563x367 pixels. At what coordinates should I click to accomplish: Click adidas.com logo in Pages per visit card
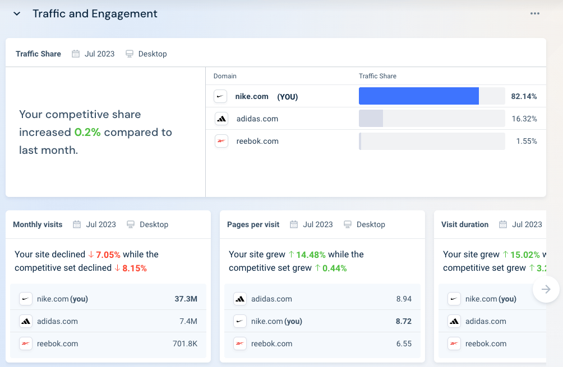point(240,299)
